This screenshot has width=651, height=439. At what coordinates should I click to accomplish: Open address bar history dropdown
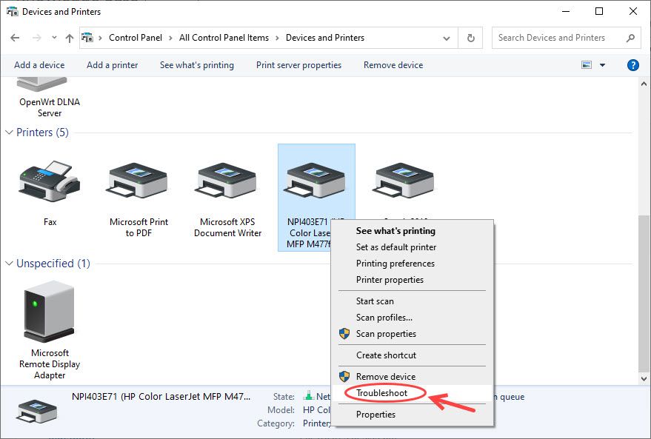pos(447,38)
